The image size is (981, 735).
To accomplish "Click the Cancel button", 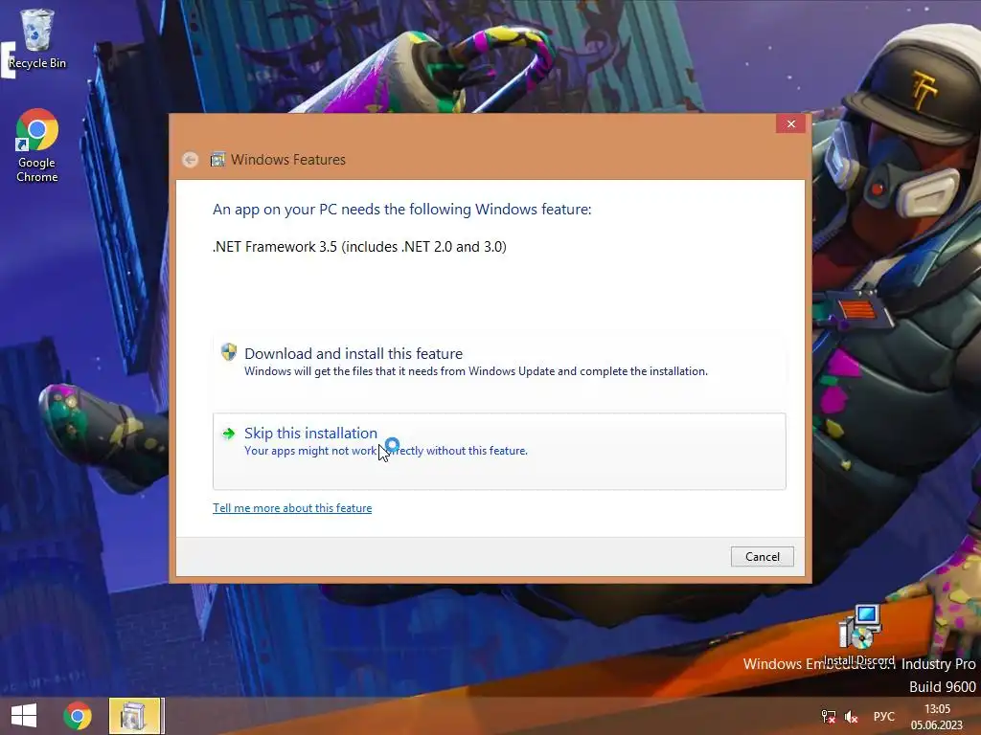I will coord(762,556).
